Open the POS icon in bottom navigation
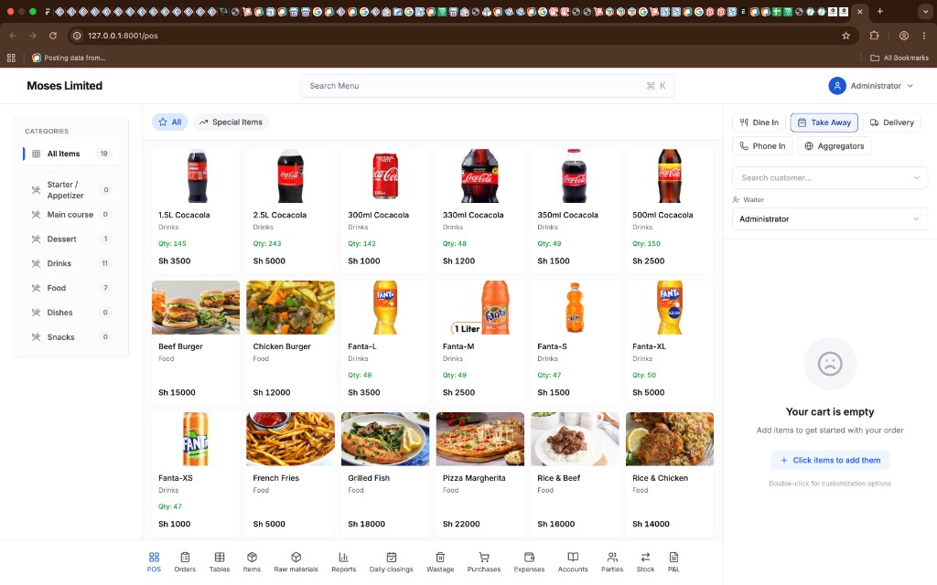This screenshot has height=585, width=937. coord(154,557)
